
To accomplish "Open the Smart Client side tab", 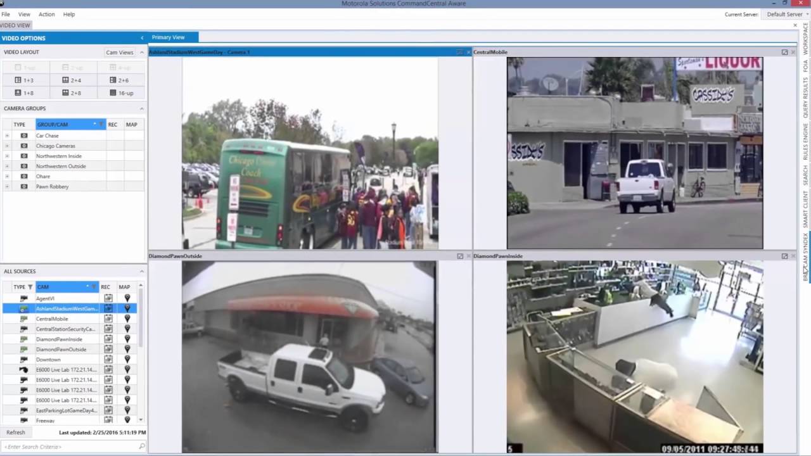I will [806, 210].
